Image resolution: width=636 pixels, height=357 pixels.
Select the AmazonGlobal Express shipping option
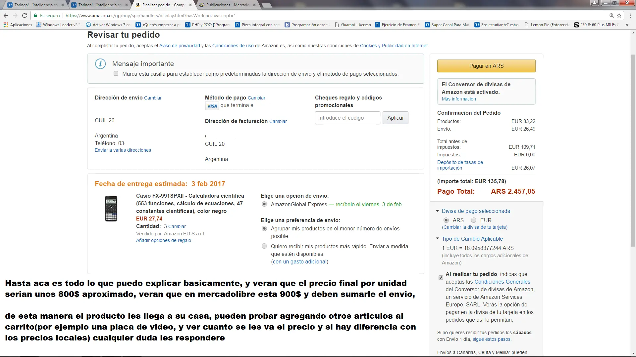[x=264, y=204]
